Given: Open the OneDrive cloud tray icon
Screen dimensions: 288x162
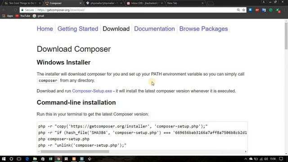Looking at the screenshot, I should click(251, 159).
